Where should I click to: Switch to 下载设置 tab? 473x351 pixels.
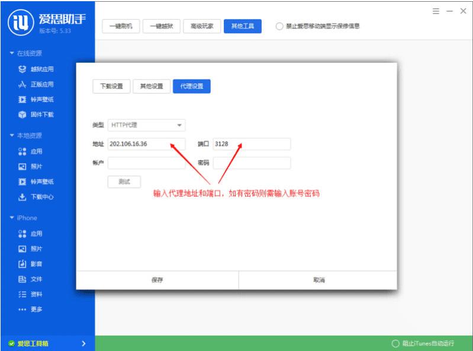(112, 87)
